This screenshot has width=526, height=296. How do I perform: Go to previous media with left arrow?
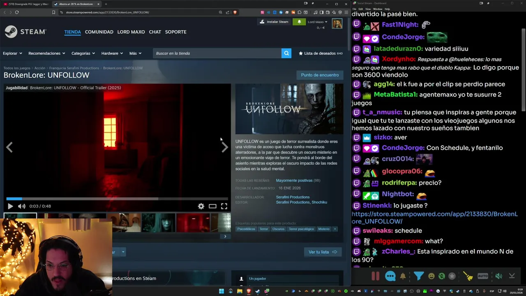[x=9, y=148]
